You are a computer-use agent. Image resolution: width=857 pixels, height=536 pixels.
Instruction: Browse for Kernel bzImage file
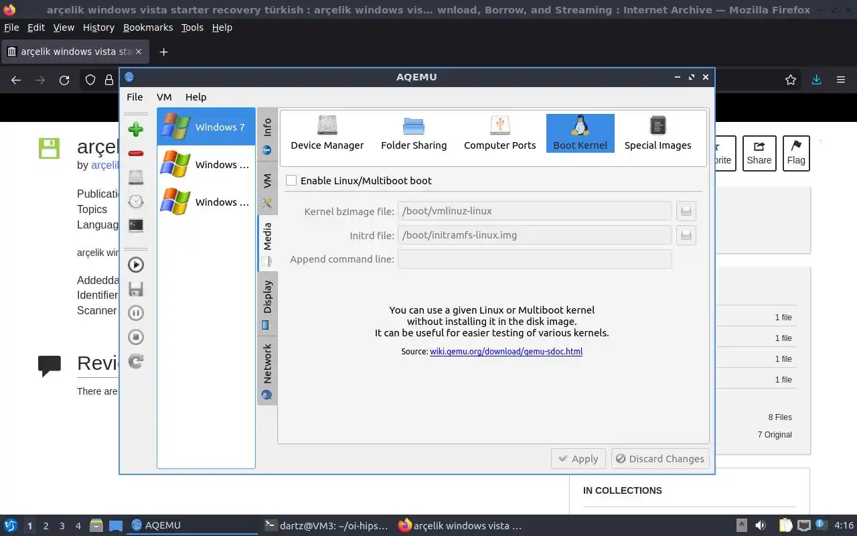click(686, 211)
